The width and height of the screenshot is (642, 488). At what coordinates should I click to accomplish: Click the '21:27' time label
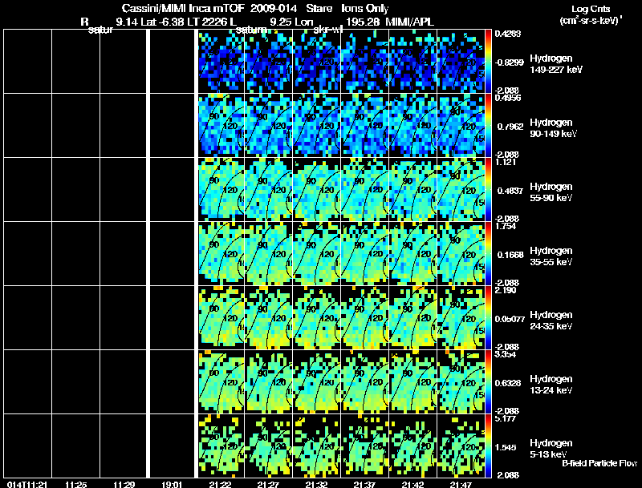[268, 484]
